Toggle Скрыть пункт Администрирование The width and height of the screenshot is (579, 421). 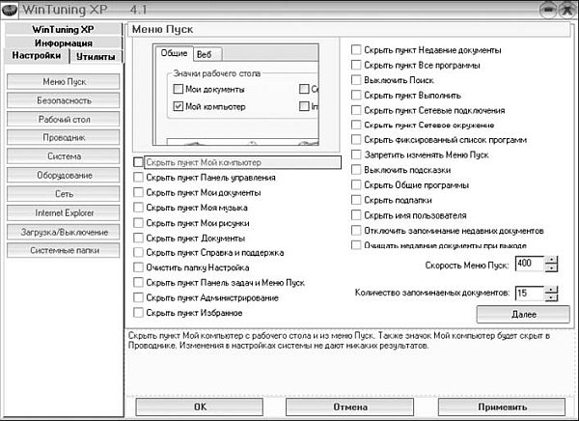pos(138,297)
